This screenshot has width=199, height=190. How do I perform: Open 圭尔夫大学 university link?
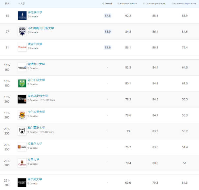tap(35, 179)
